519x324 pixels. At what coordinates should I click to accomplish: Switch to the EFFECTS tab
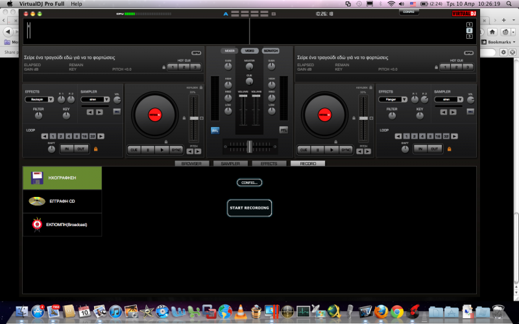[269, 164]
